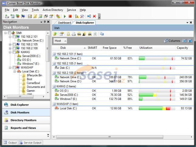Screen dimensions: 196x147
Task: Click the navigation tree vertical scrollbar
Action: [x=48, y=49]
